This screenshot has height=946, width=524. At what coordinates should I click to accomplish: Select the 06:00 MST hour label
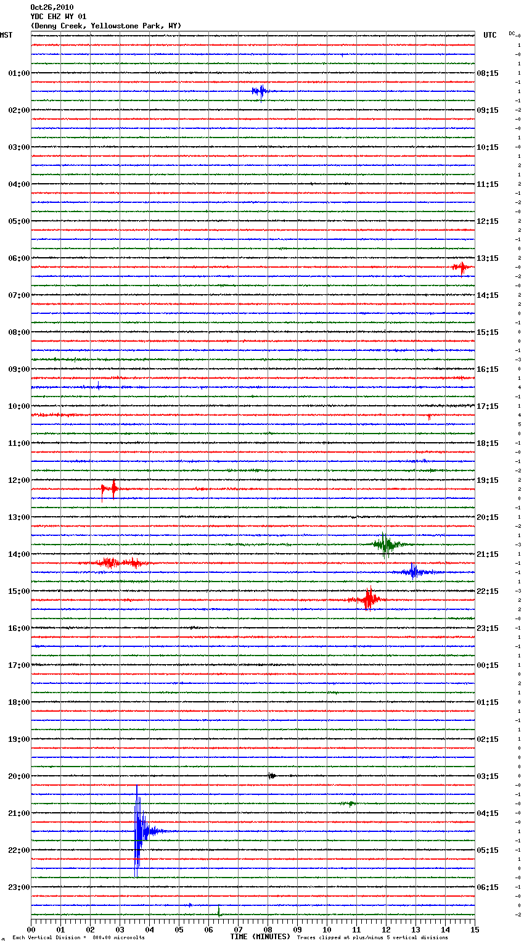[19, 258]
